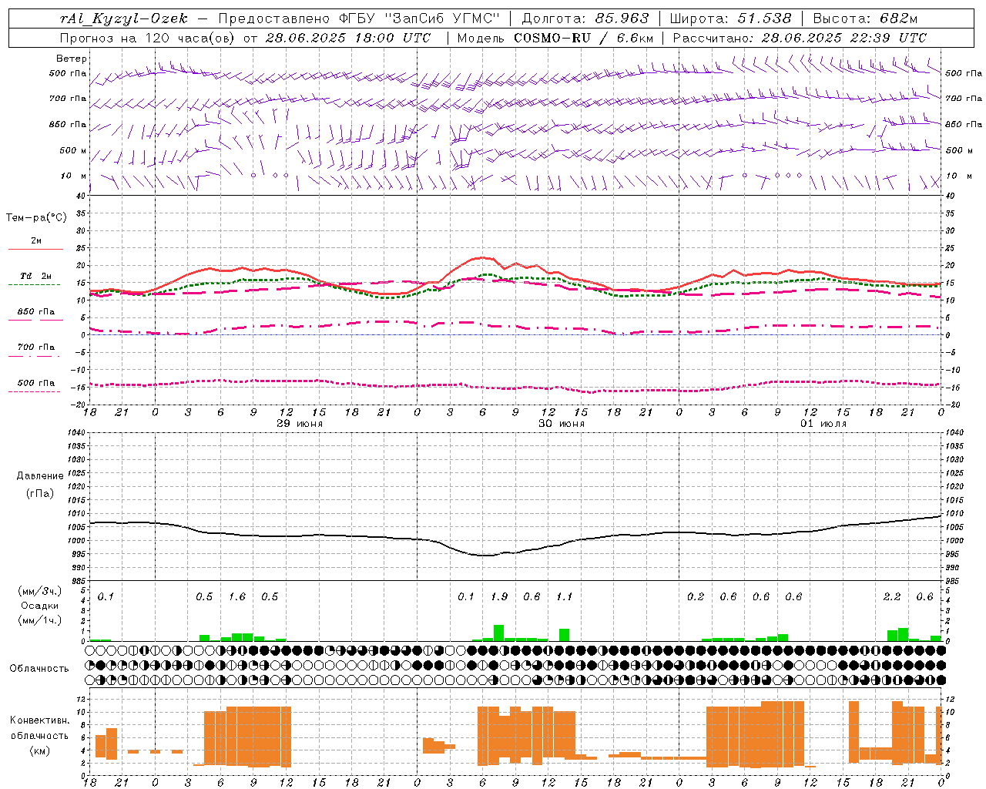Image resolution: width=986 pixels, height=789 pixels.
Task: Click the -20 tick on left temperature axis
Action: (79, 405)
